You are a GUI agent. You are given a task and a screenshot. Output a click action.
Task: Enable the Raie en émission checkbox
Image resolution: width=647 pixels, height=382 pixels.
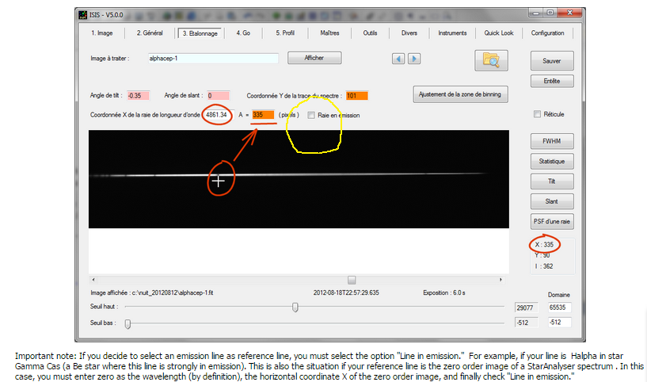pos(311,115)
